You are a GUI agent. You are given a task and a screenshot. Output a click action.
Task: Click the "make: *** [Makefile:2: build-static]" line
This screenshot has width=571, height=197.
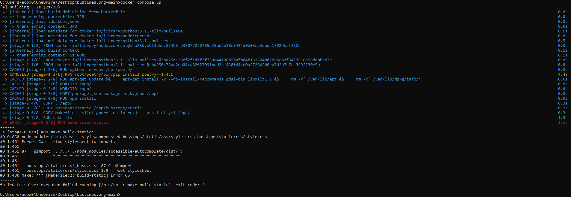75,175
